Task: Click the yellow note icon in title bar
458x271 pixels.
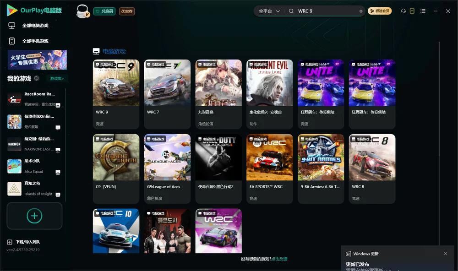Action: 412,11
